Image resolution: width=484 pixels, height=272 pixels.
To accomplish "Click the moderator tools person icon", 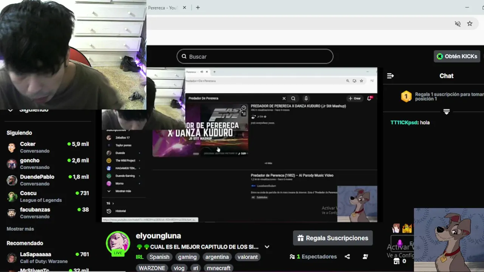I will pyautogui.click(x=365, y=257).
